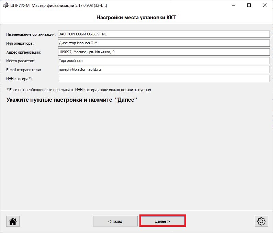Click the bold "Укажите нужные настройки" instruction text
Screen dimensions: 273x233
click(x=71, y=100)
